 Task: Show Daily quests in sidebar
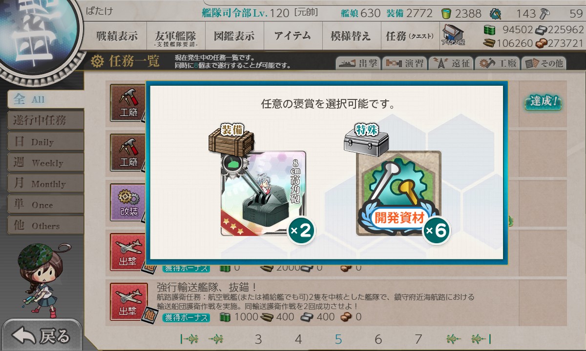click(45, 142)
